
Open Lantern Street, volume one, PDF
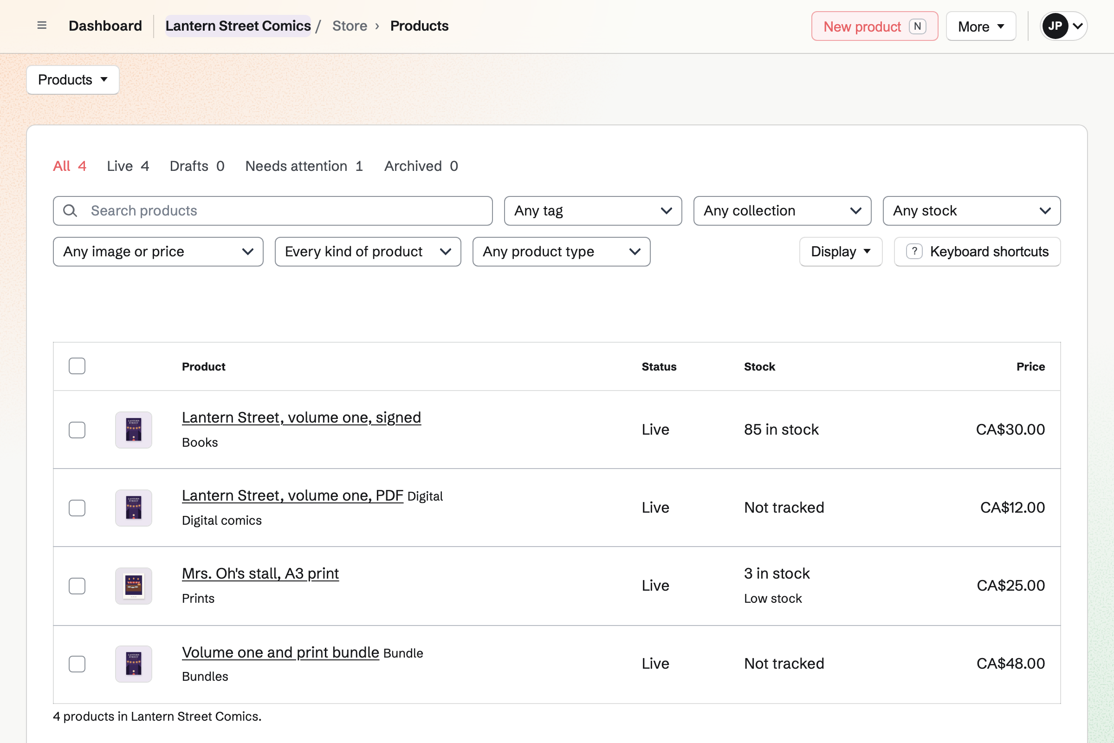click(293, 495)
